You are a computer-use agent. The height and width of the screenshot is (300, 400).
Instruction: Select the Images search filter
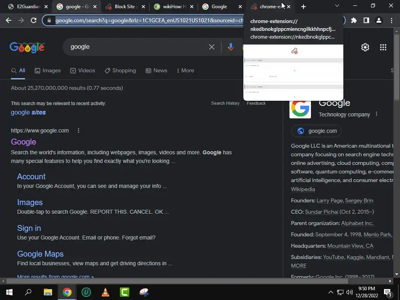(x=48, y=71)
